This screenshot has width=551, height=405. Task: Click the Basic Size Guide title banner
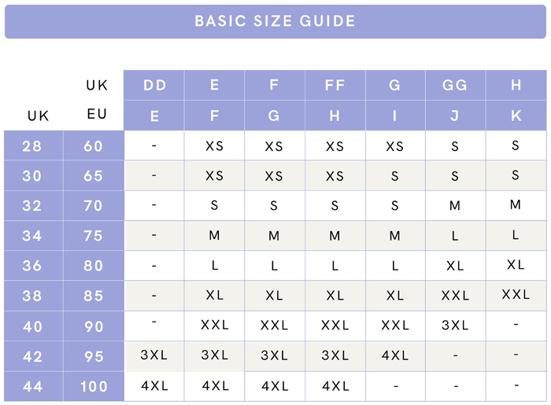275,21
